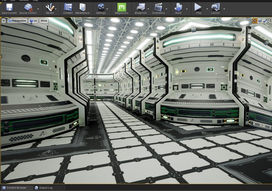Click the Build toolbar icon
Viewport: 272px width, 191px height.
coord(178,8)
